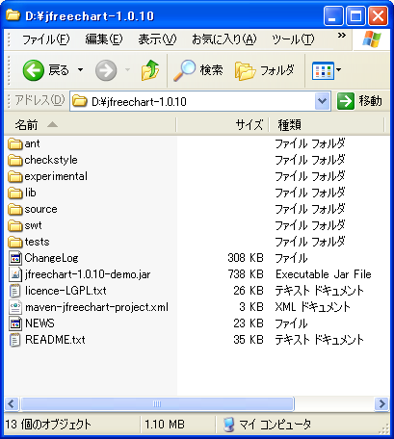Click the checkstyle folder name

(51, 160)
